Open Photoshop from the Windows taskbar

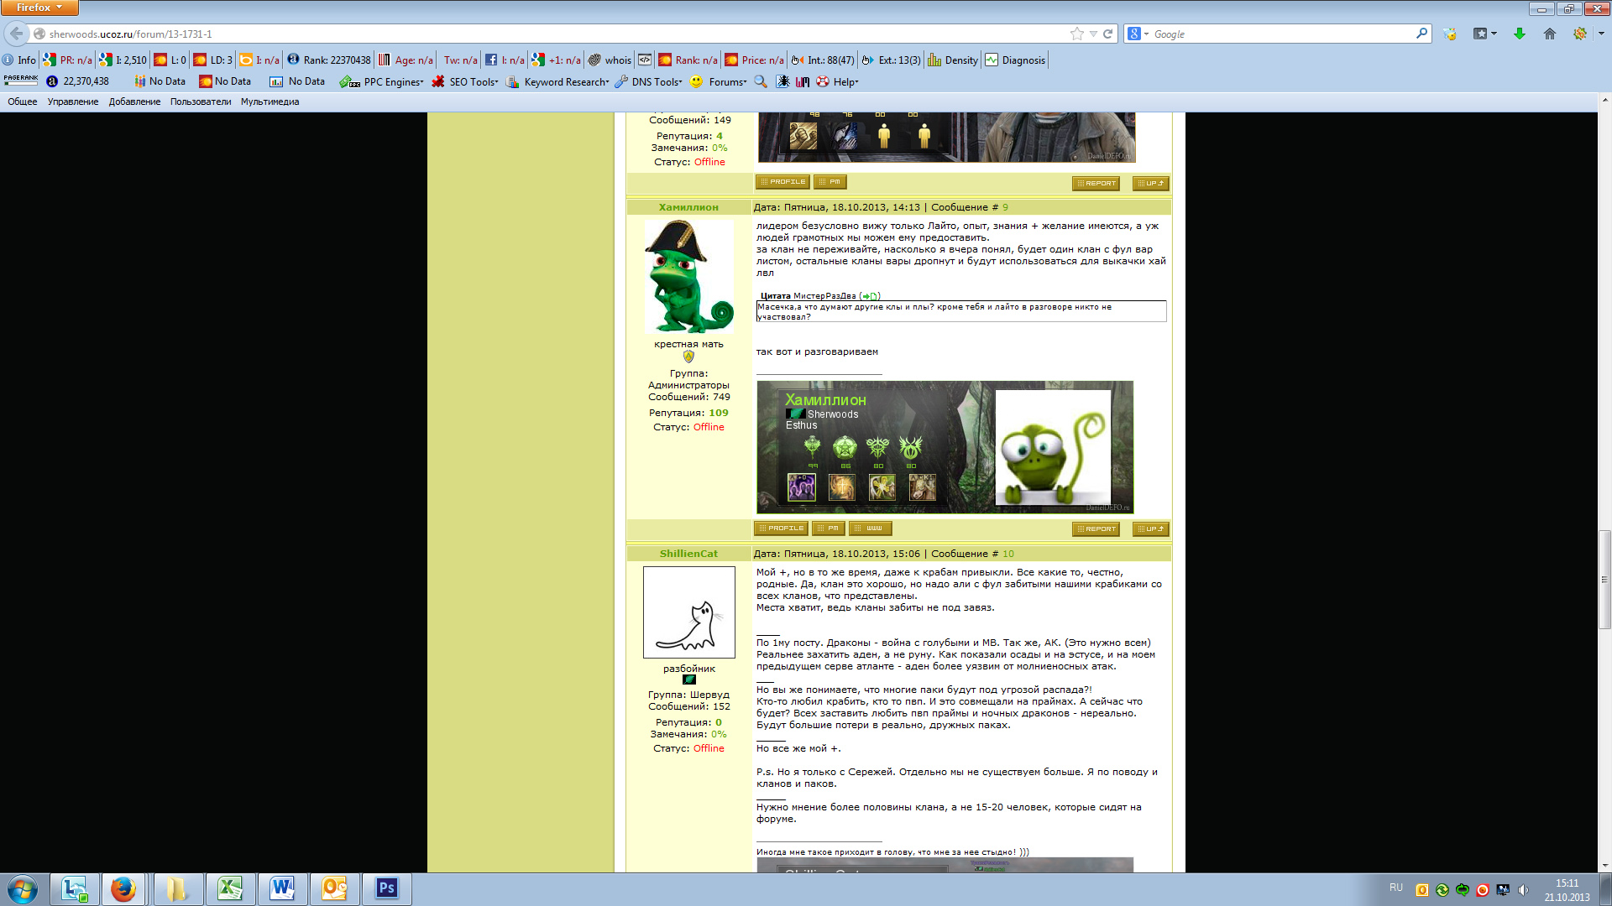(x=386, y=888)
